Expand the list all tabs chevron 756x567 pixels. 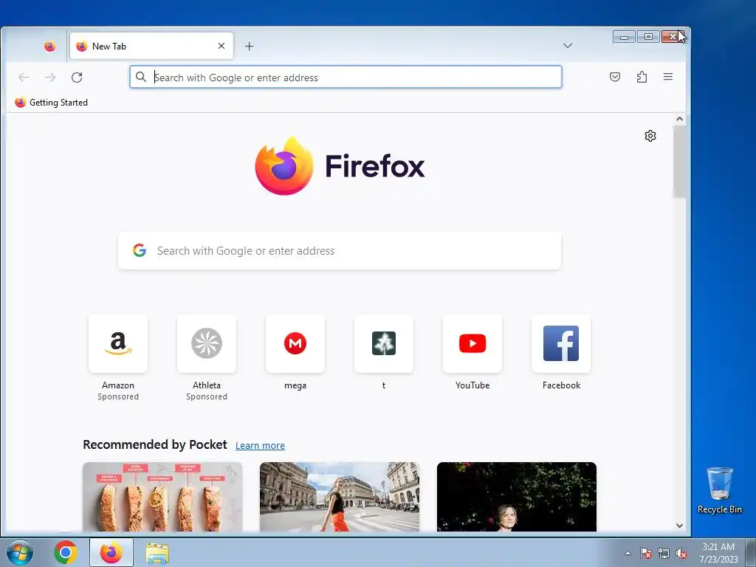coord(568,46)
